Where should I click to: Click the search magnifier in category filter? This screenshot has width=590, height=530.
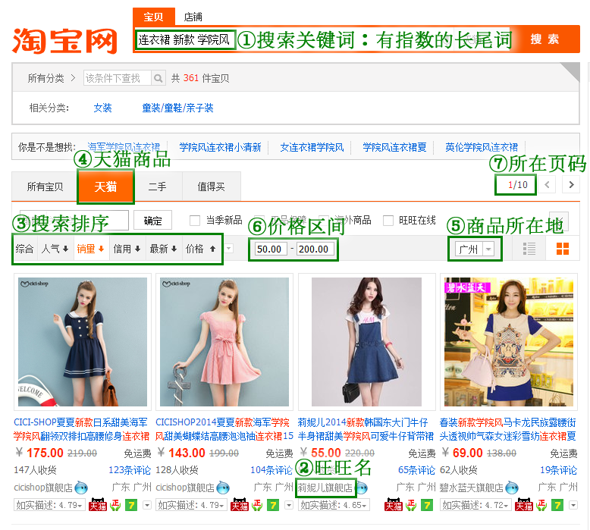click(x=158, y=78)
